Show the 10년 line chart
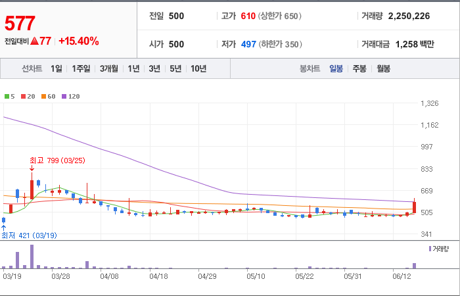 click(198, 68)
